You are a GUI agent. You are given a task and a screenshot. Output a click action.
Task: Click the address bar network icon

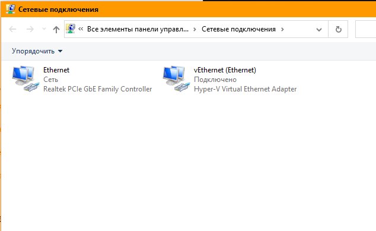point(71,29)
